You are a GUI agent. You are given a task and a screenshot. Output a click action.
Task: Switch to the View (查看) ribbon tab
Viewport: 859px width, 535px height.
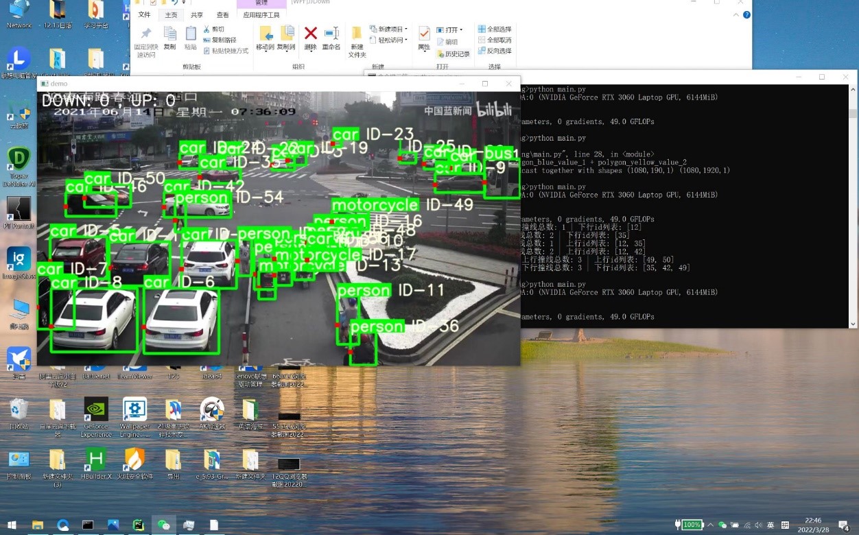pyautogui.click(x=223, y=14)
